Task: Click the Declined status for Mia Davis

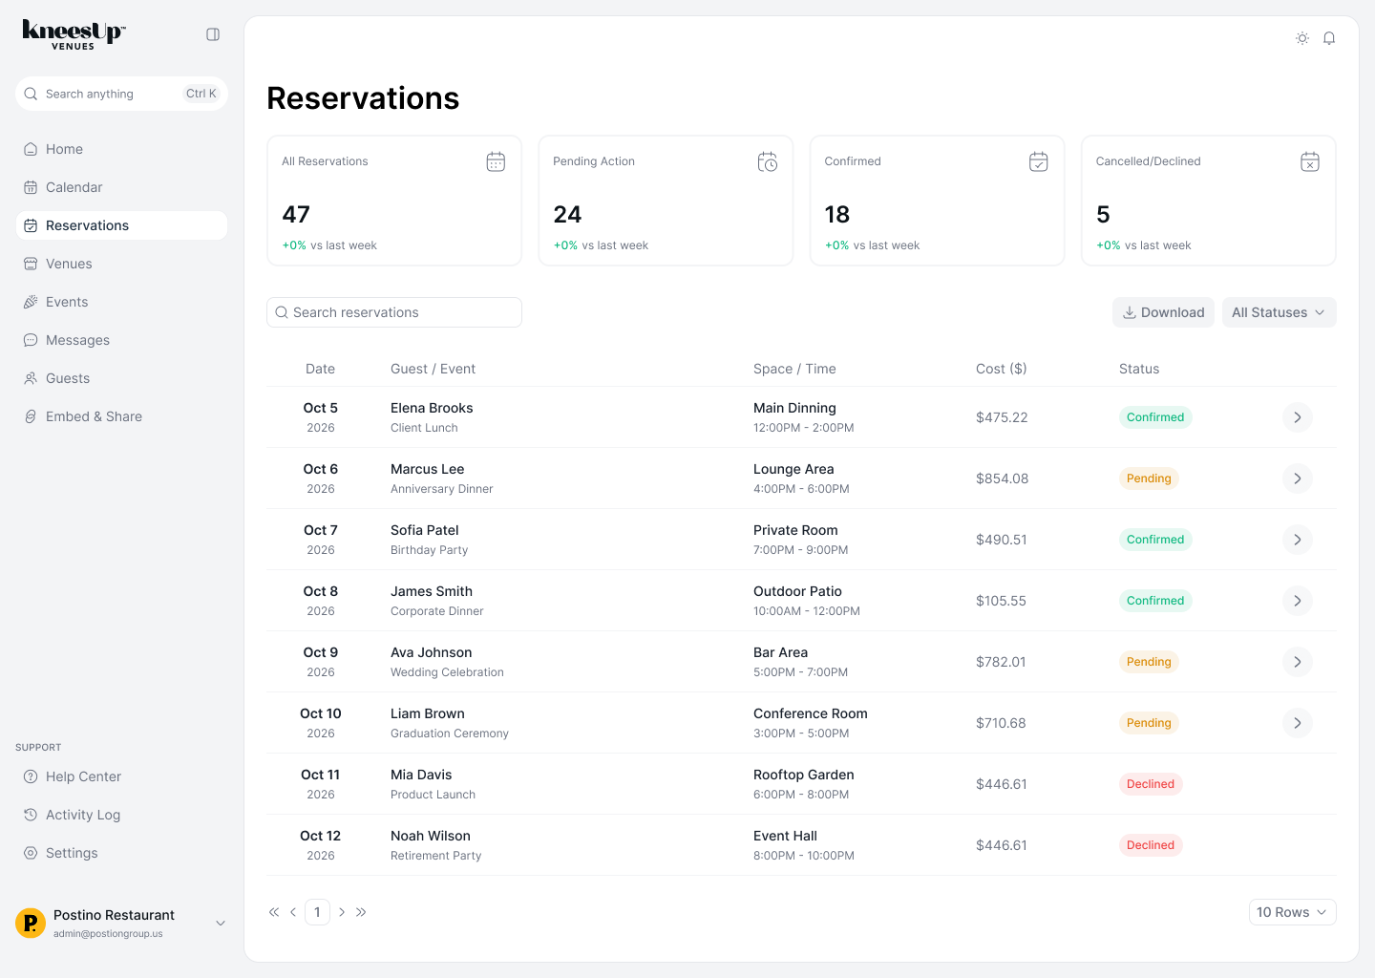Action: (1151, 784)
